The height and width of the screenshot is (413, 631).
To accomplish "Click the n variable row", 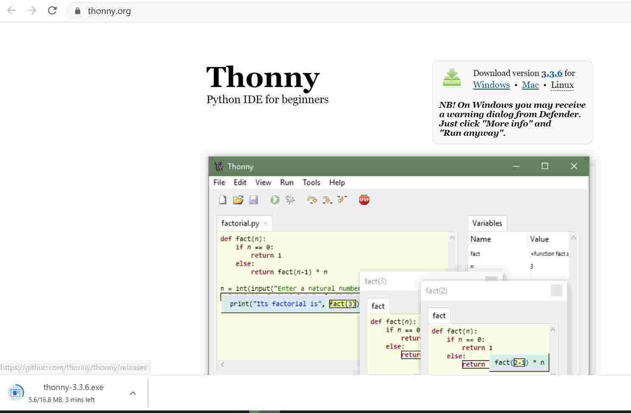I will 519,266.
